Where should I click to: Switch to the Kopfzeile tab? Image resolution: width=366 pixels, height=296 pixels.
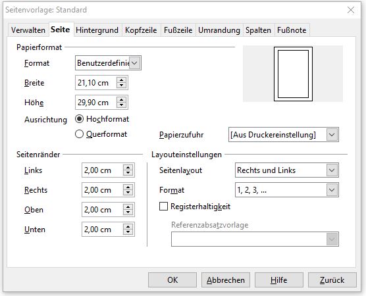(141, 30)
